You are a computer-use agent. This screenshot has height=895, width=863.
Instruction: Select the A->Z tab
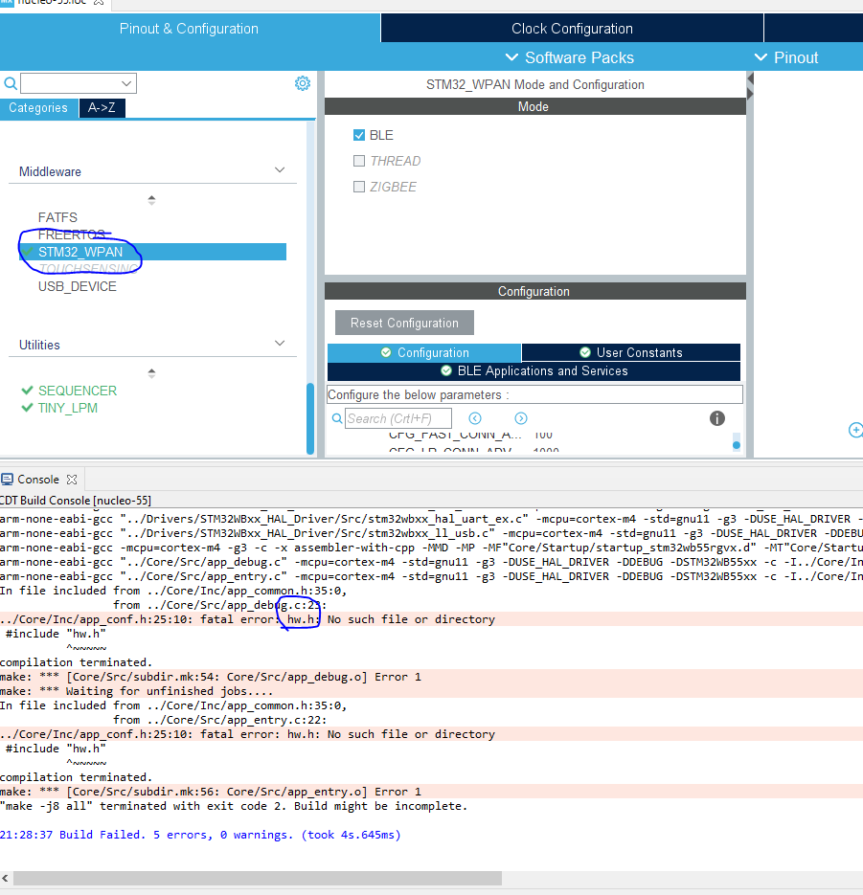[102, 108]
